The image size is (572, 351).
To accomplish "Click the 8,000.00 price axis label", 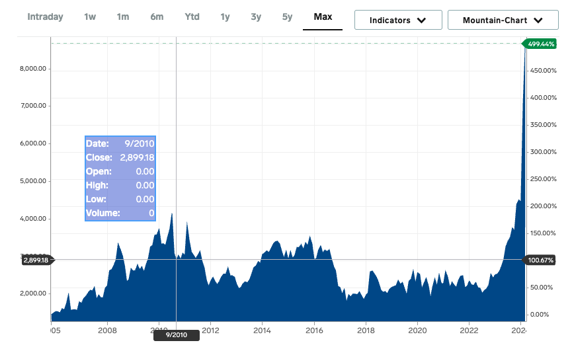I will click(x=28, y=69).
